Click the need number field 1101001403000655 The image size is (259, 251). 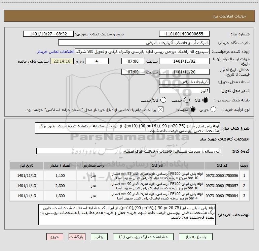pyautogui.click(x=184, y=34)
